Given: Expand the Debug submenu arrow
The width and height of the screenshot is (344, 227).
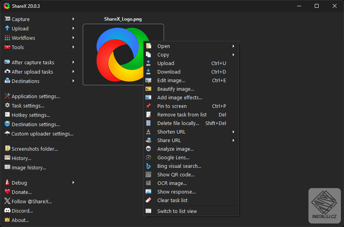Looking at the screenshot, I should click(x=73, y=183).
